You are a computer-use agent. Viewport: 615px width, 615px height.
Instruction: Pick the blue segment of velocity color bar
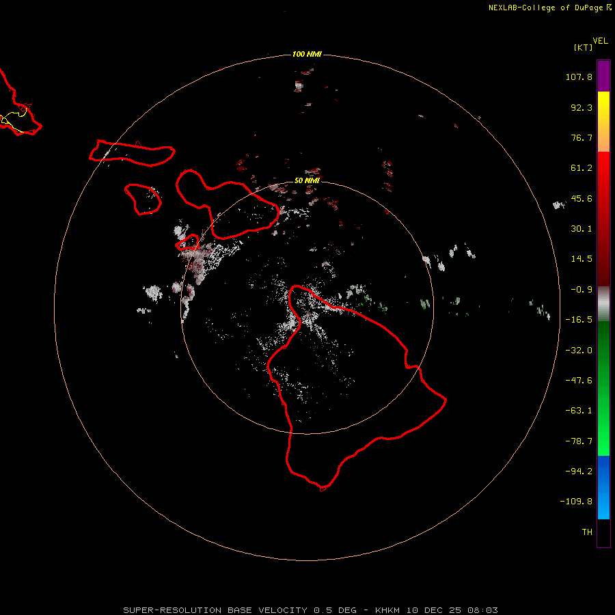[603, 487]
